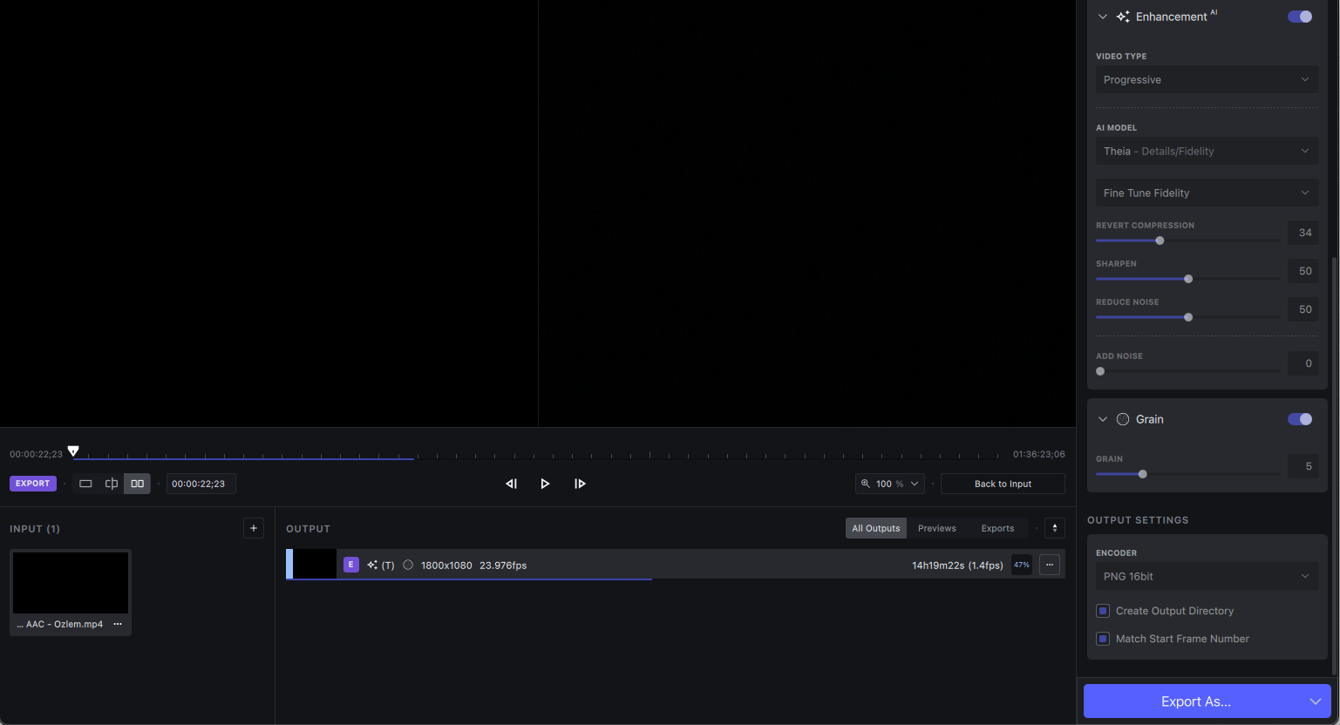Select side-by-side view icon

pyautogui.click(x=137, y=484)
